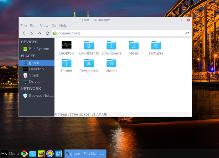This screenshot has width=219, height=158.
Task: Click the ghost - File Manager taskbar button
Action: click(x=85, y=154)
